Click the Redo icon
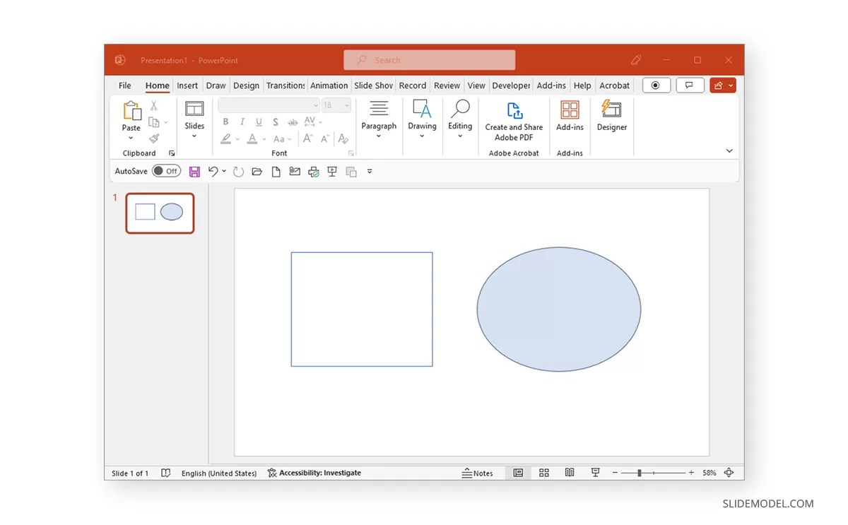848x525 pixels. click(x=238, y=171)
